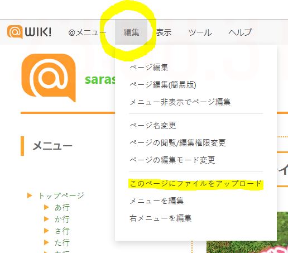Click the 編集 menu tab

click(x=131, y=32)
